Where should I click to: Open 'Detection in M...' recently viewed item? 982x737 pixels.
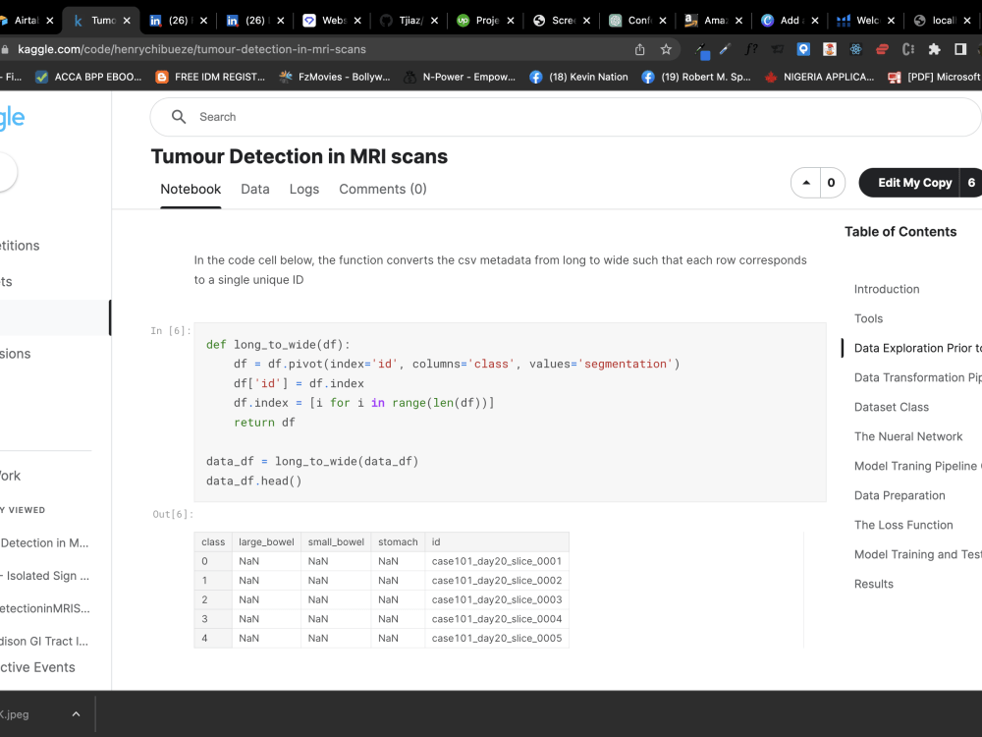(44, 542)
